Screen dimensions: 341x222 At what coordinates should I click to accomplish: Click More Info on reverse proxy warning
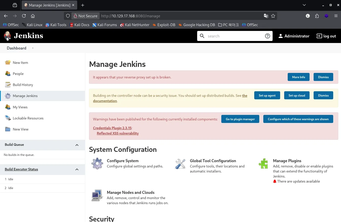pos(299,77)
